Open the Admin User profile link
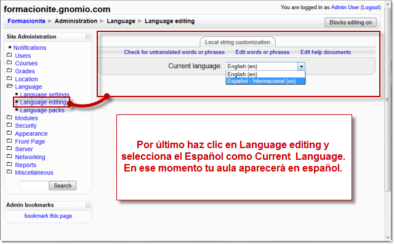Viewport: 394px width, 244px height. (x=345, y=7)
